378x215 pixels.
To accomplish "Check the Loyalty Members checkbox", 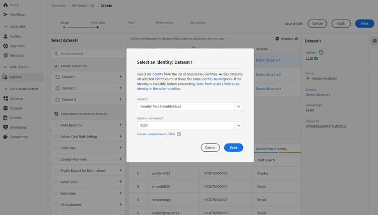I will click(56, 159).
